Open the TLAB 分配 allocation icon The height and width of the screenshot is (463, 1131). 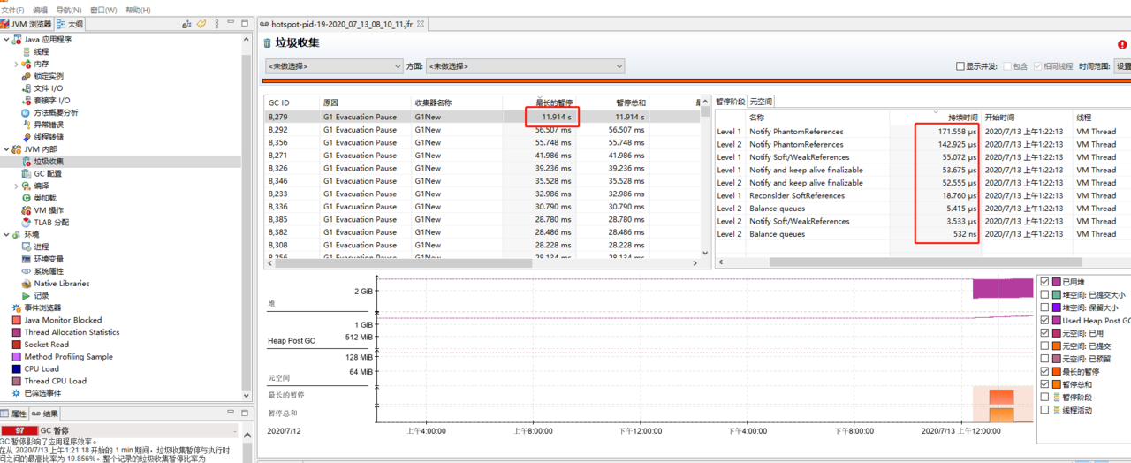click(x=26, y=223)
